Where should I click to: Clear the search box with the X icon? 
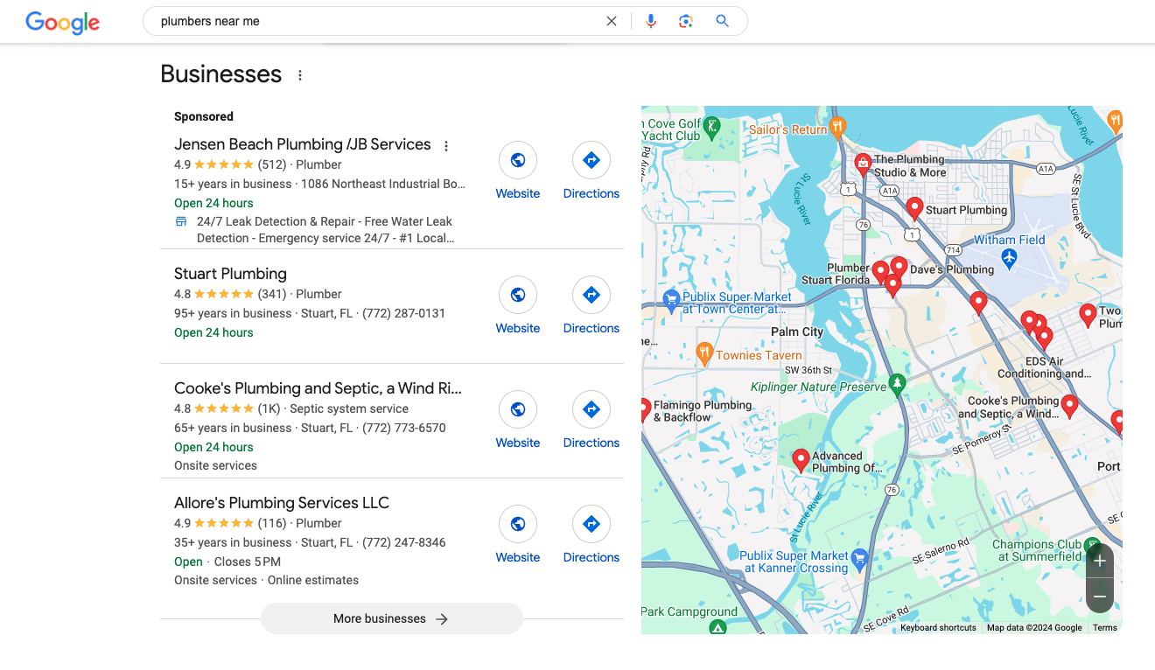coord(612,21)
